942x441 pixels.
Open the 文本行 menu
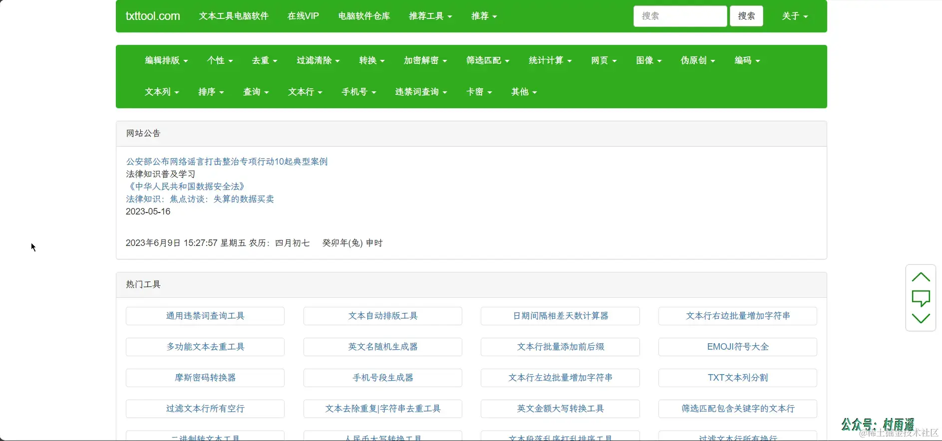tap(305, 92)
